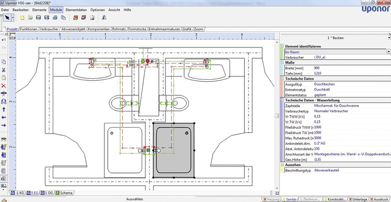Edit the Breite [mm] value 900
This screenshot has height=202, width=391.
pos(352,68)
